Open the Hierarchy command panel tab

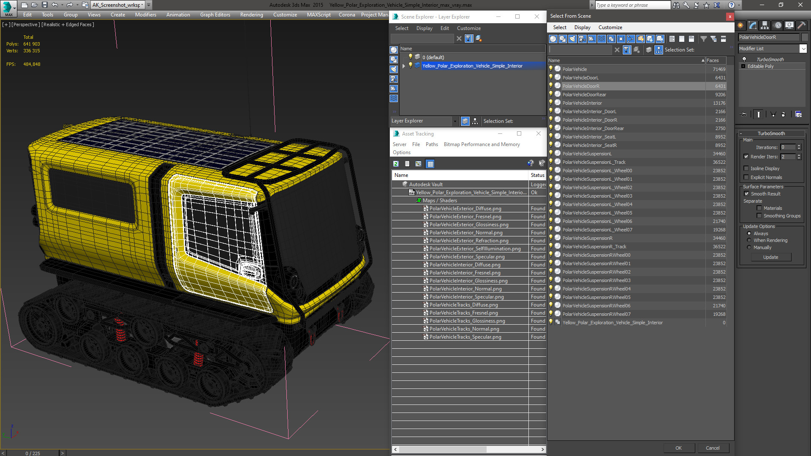click(x=765, y=25)
